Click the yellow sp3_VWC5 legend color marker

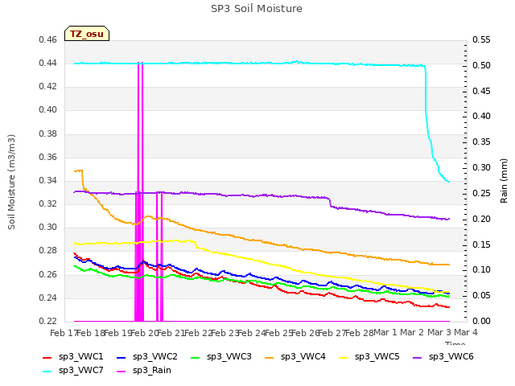tap(344, 357)
